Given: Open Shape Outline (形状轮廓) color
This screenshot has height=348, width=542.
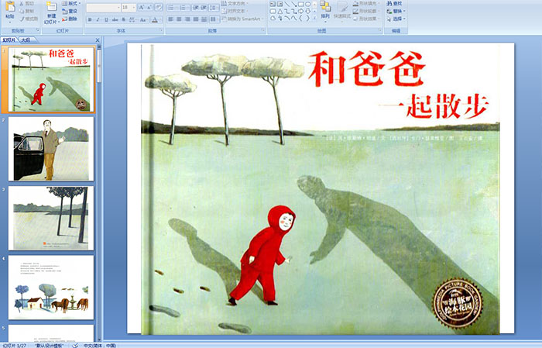Looking at the screenshot, I should pos(367,11).
